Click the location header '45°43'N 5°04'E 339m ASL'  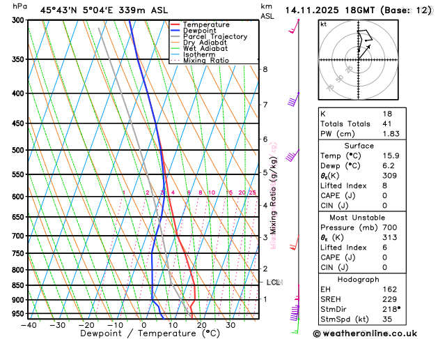pyautogui.click(x=104, y=10)
